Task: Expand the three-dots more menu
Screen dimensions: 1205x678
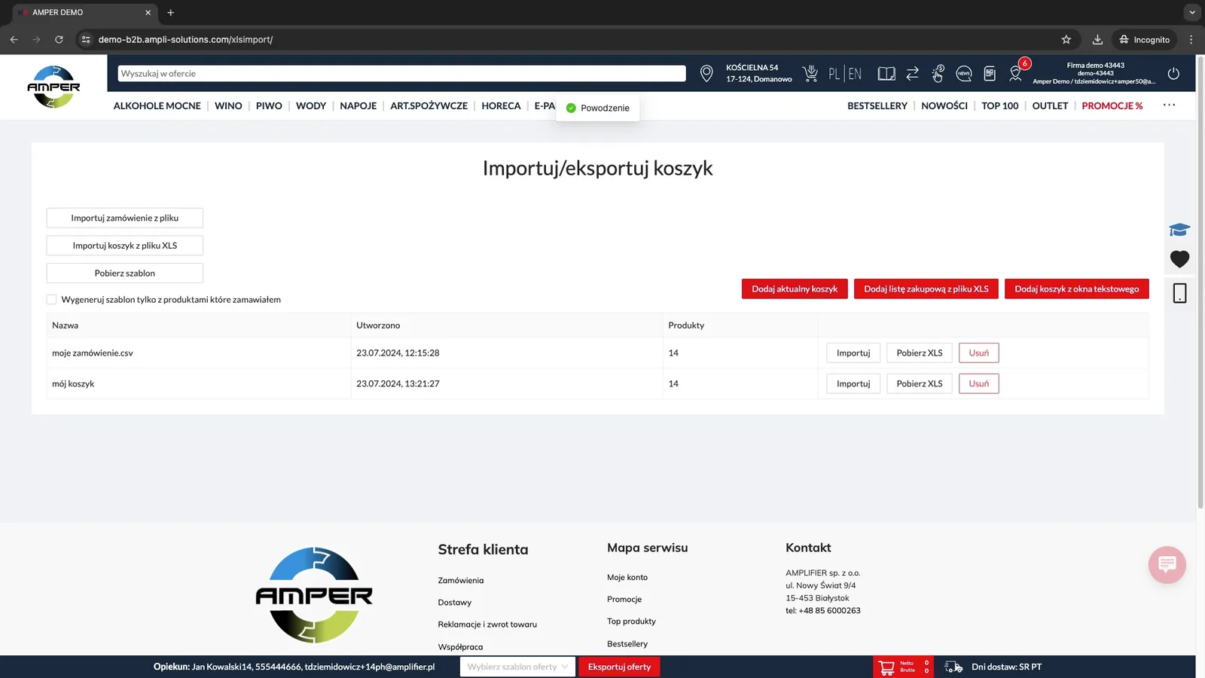Action: point(1169,105)
